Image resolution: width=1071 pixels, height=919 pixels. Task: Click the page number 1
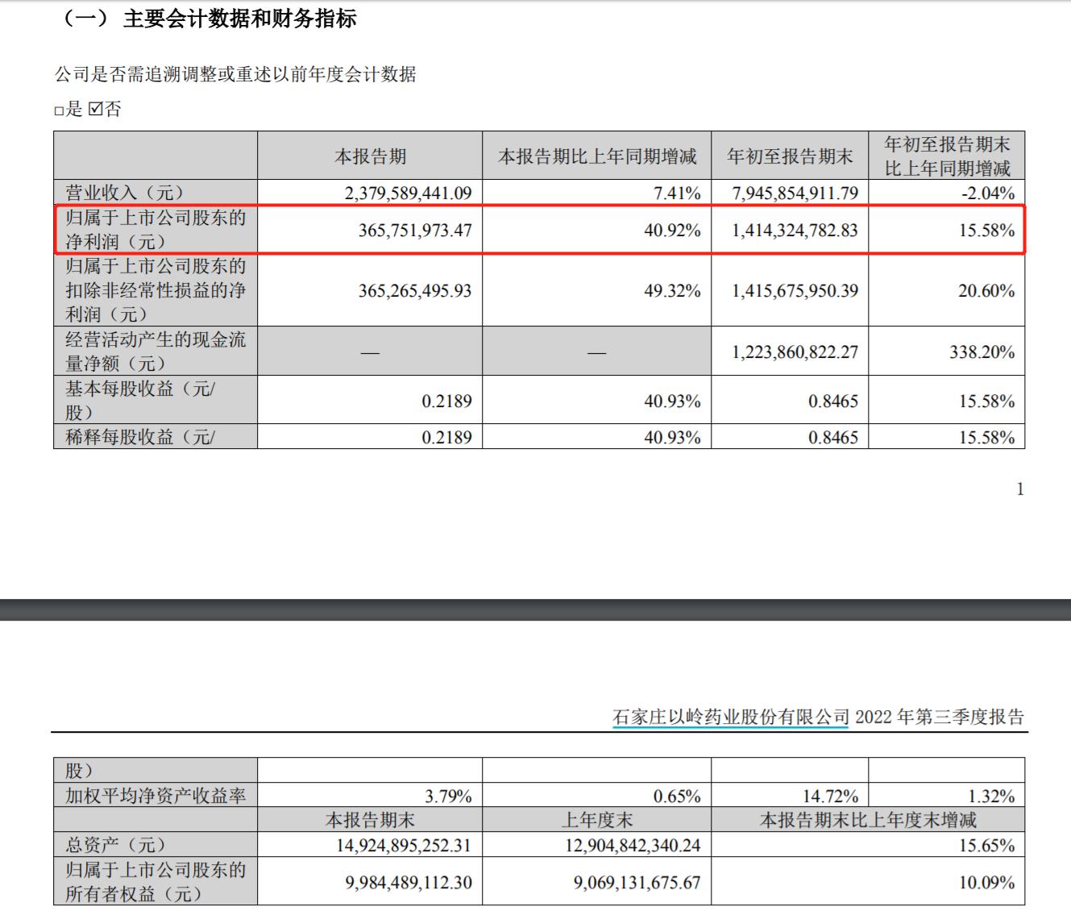click(1020, 489)
